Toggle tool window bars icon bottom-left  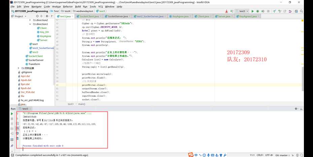[x=12, y=155]
